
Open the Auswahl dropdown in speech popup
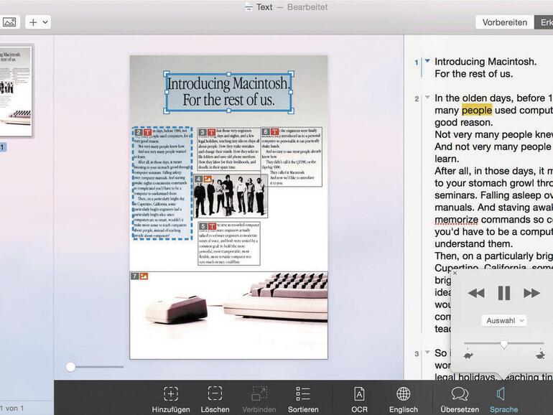(x=503, y=320)
